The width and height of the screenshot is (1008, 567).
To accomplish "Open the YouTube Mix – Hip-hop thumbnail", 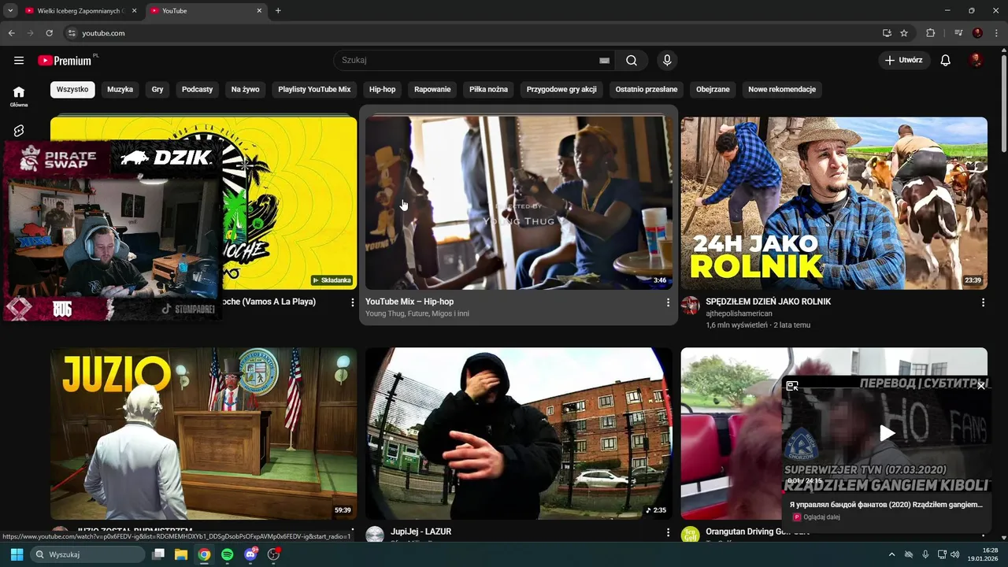I will (x=519, y=203).
